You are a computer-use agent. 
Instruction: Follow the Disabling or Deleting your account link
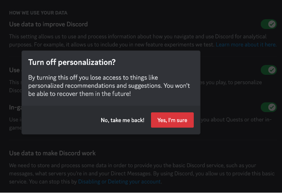(x=119, y=182)
